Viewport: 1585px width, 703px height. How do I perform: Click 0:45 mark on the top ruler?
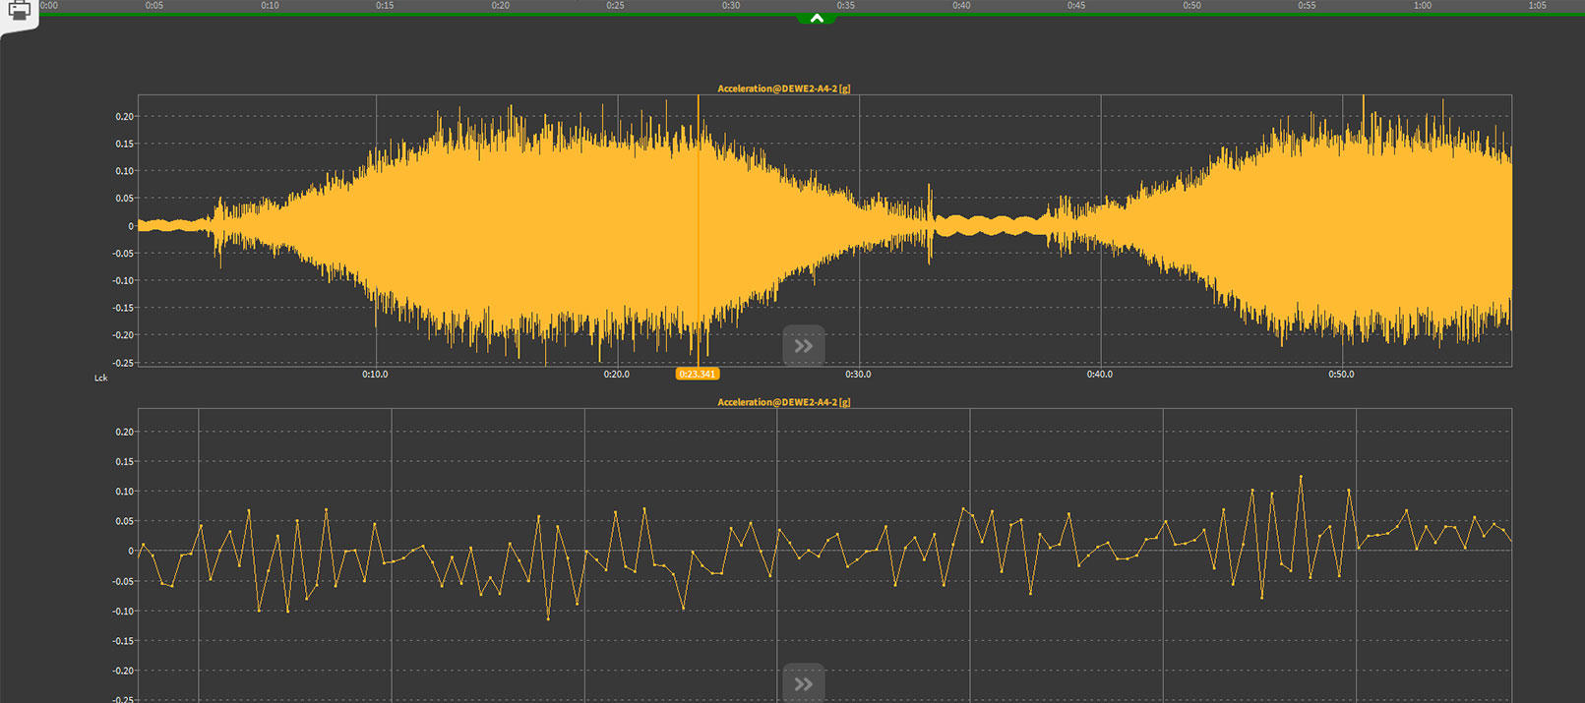[x=1076, y=6]
